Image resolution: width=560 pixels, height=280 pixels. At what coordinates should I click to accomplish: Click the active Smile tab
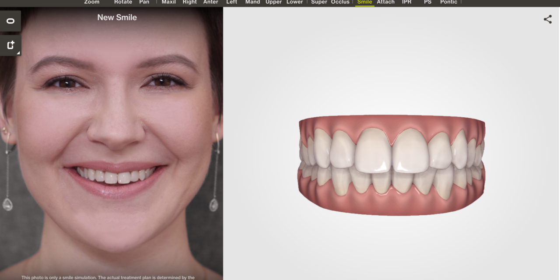[x=364, y=3]
